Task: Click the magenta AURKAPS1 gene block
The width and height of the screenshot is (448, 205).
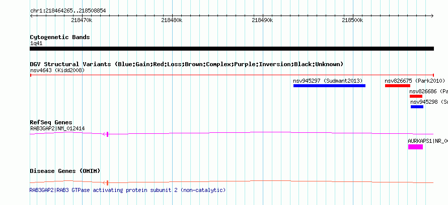Action: (x=415, y=147)
